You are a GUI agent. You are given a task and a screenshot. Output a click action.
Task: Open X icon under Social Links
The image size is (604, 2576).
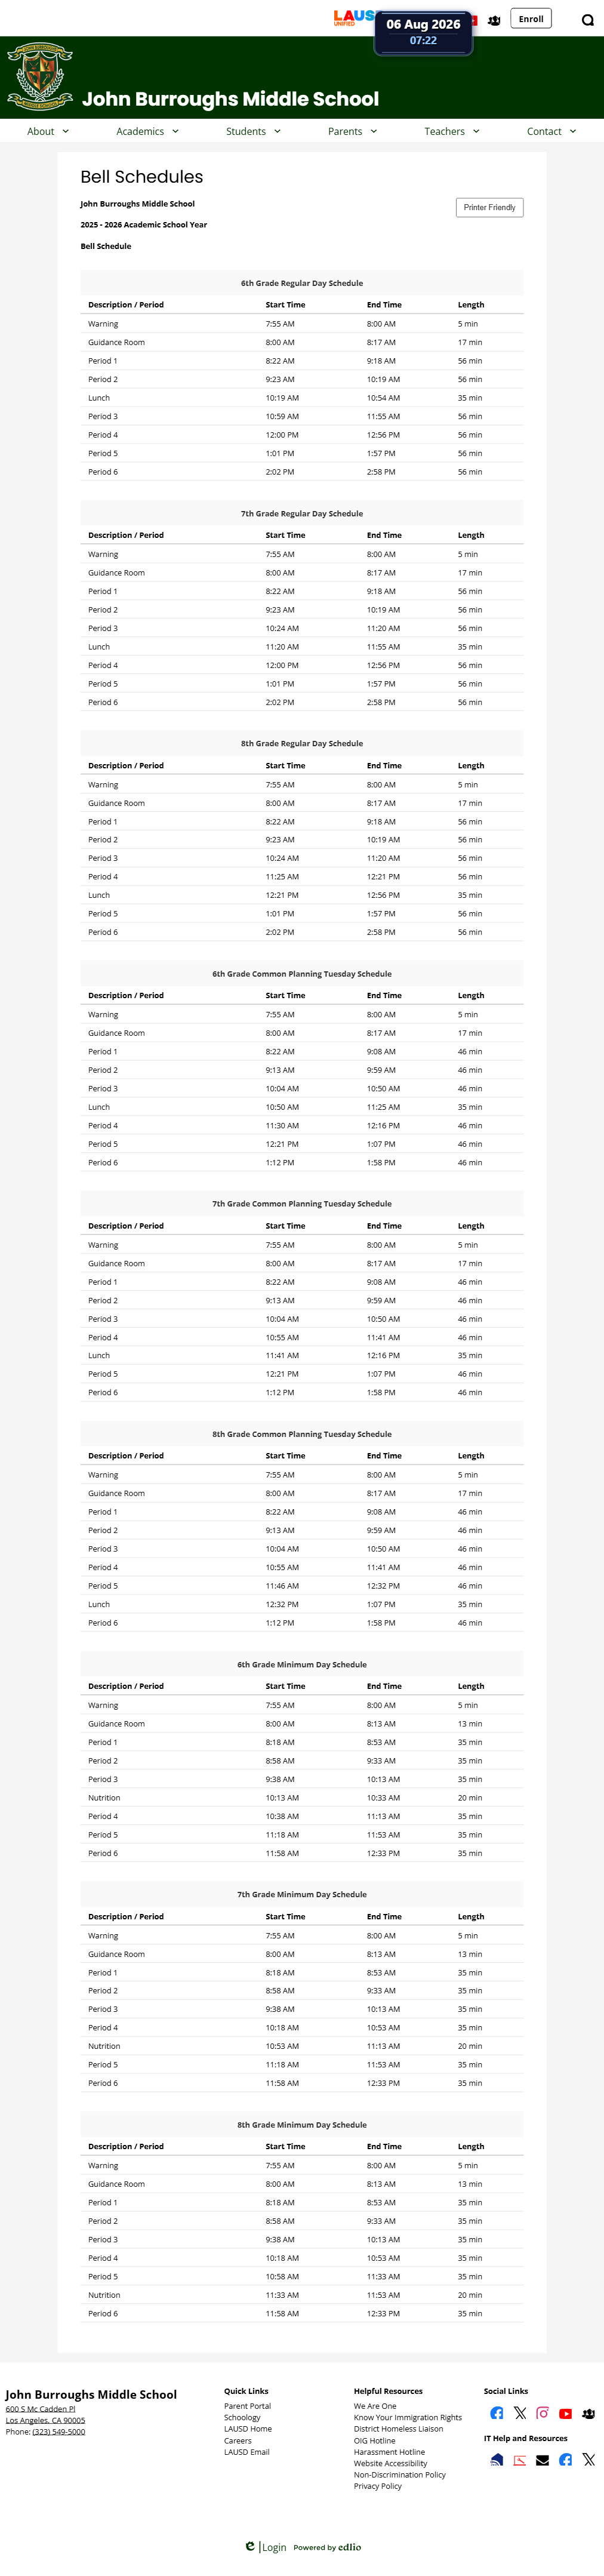520,2413
